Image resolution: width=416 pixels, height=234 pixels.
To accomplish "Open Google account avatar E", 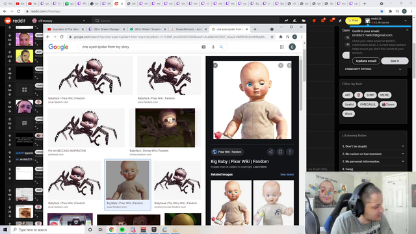I will (x=292, y=47).
